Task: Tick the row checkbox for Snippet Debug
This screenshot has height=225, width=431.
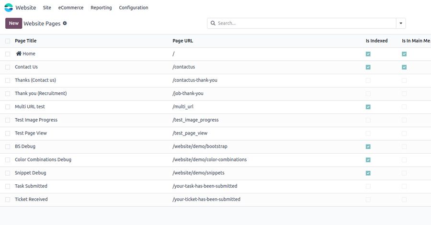Action: click(x=8, y=173)
